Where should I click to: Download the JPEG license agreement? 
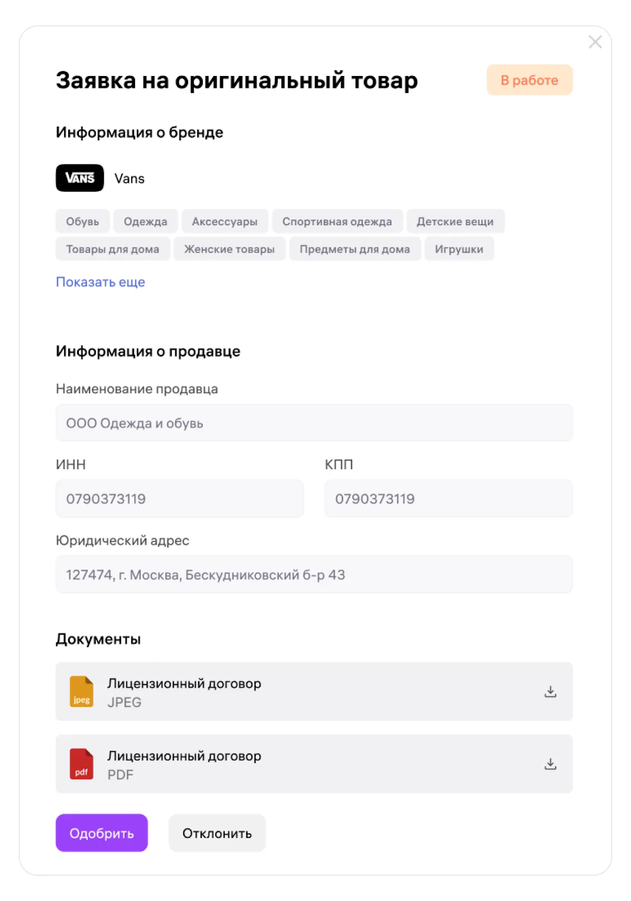tap(550, 692)
